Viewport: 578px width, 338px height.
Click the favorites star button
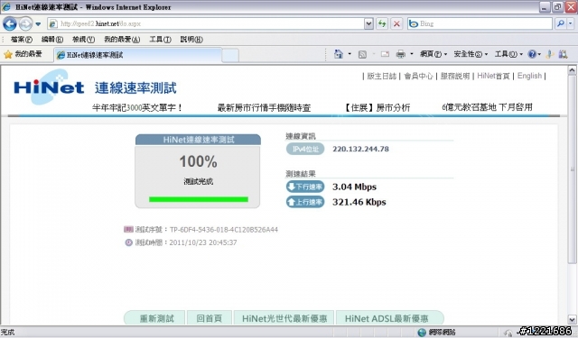pos(23,54)
